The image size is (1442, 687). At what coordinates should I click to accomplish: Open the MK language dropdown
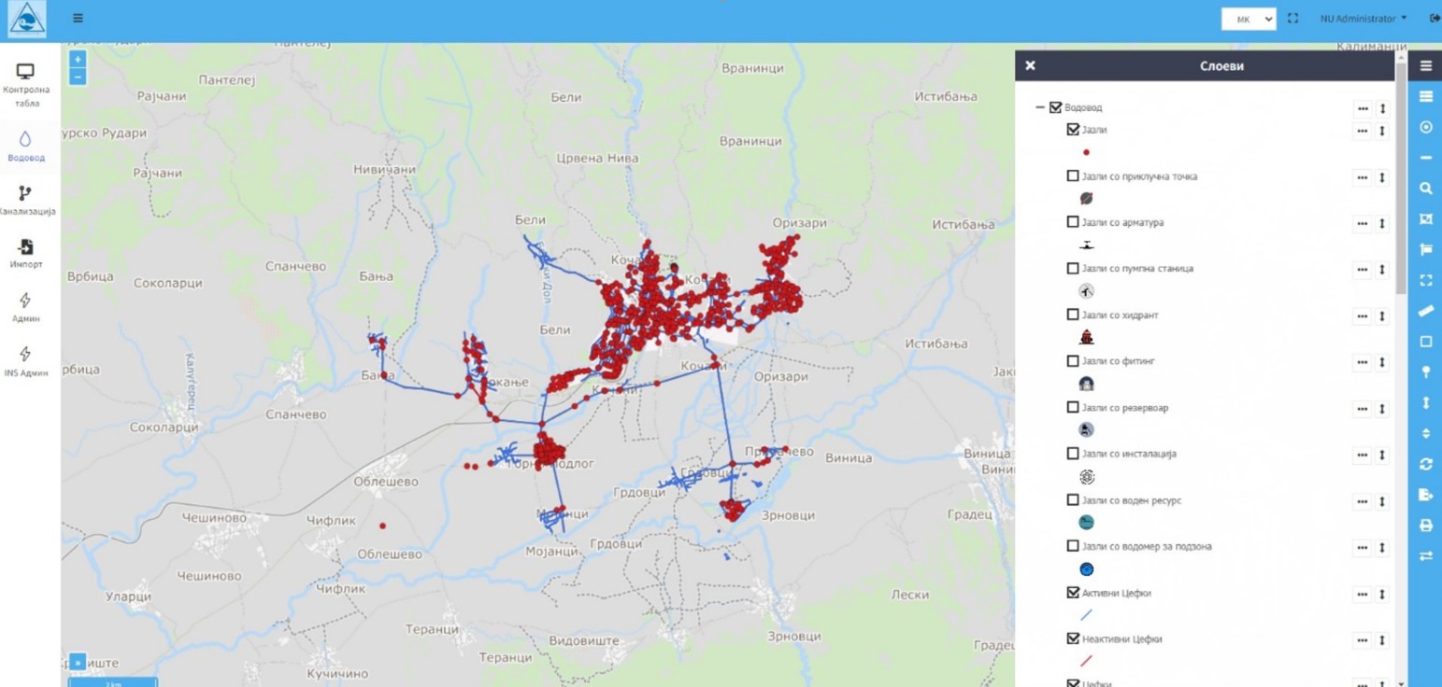pyautogui.click(x=1249, y=19)
